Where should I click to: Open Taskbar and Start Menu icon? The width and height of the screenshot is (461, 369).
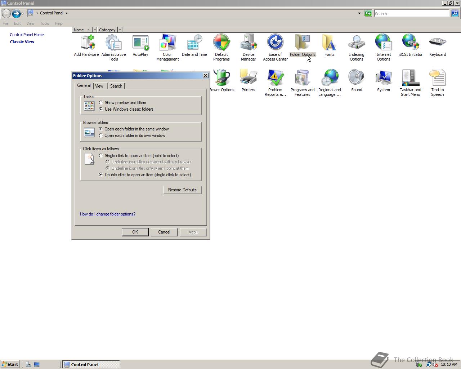click(x=411, y=83)
